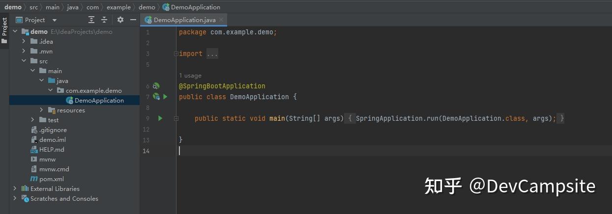Click the Spring bean gutter icon on line 6
Viewport: 612px width, 214px height.
[156, 86]
